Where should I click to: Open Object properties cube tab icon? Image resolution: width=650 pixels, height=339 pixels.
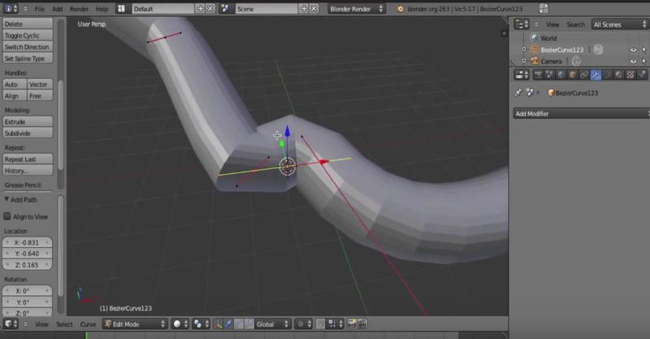[x=573, y=75]
